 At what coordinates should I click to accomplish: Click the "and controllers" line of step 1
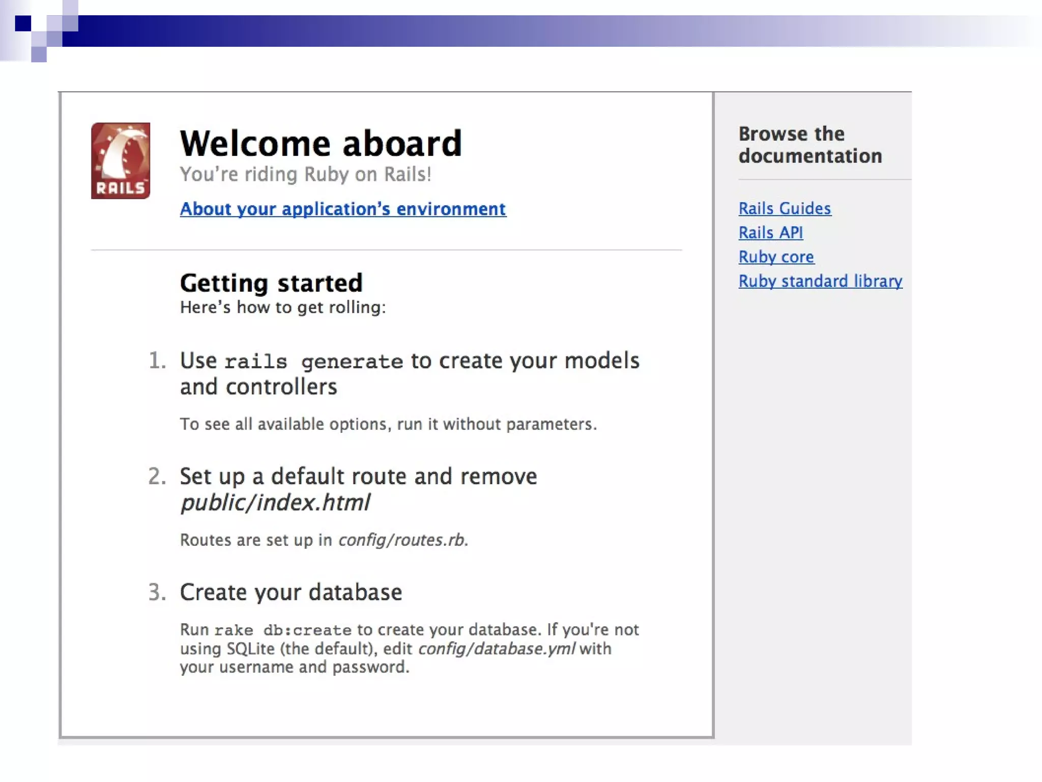pyautogui.click(x=258, y=387)
